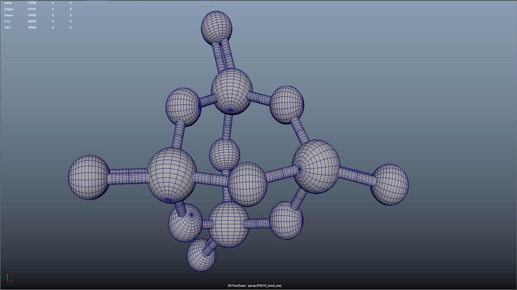Click the UV count value 18546
The height and width of the screenshot is (290, 517).
[32, 28]
